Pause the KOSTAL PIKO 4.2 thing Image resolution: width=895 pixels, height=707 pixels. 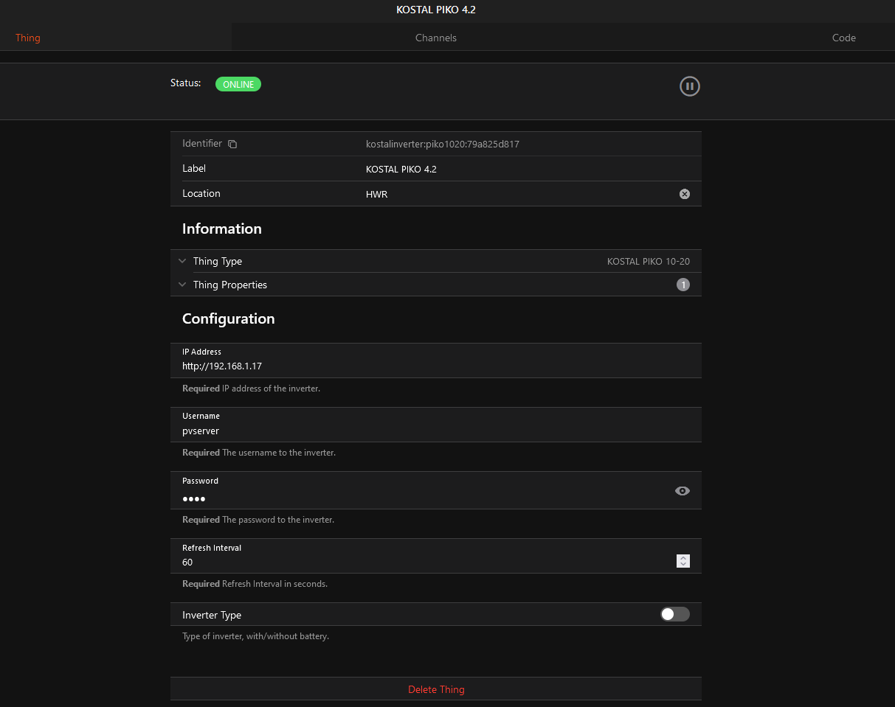pos(689,86)
